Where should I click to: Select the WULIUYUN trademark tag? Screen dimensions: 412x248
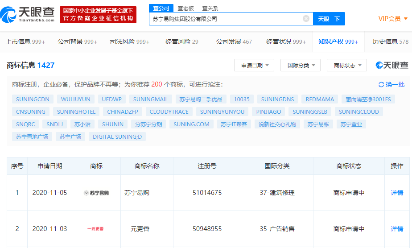76,99
